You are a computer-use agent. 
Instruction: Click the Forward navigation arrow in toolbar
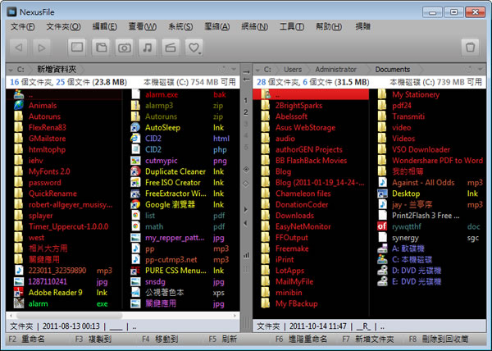(41, 48)
